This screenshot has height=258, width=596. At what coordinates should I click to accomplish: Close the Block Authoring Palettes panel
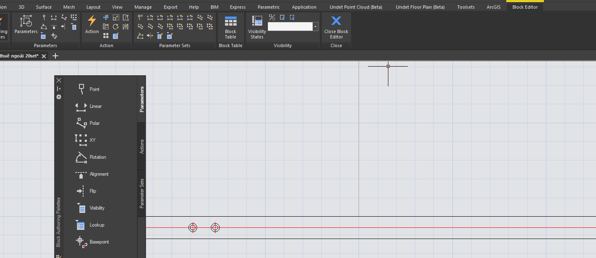59,80
